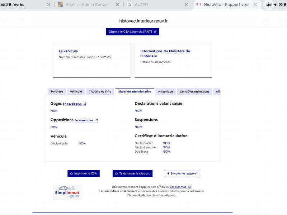Switch to the Admin - Admin Center tab
This screenshot has width=287, height=215.
pyautogui.click(x=86, y=5)
